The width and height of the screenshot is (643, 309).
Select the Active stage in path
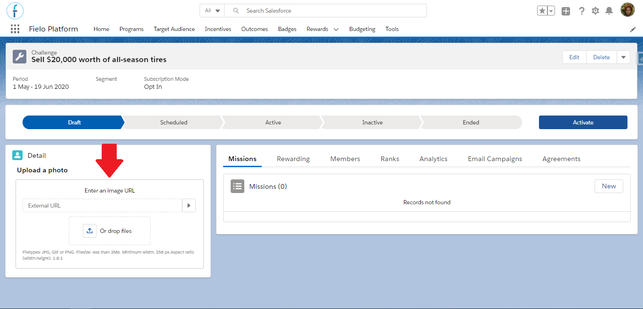click(273, 122)
